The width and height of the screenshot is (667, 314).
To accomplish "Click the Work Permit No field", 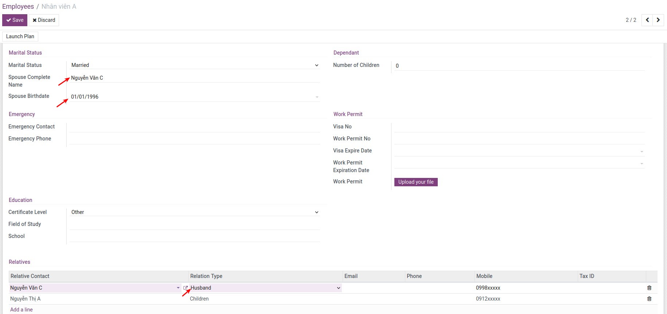I will tap(519, 139).
